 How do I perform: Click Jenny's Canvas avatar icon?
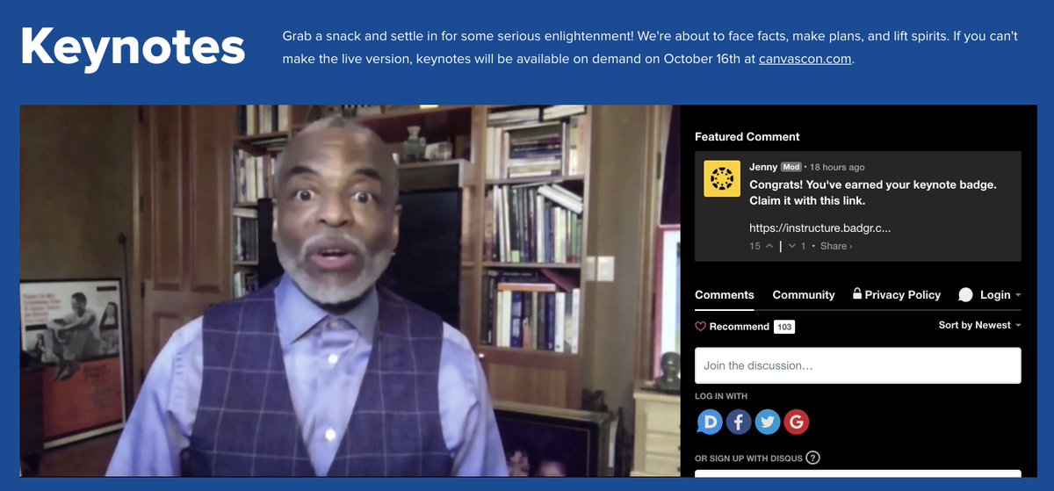[x=722, y=178]
